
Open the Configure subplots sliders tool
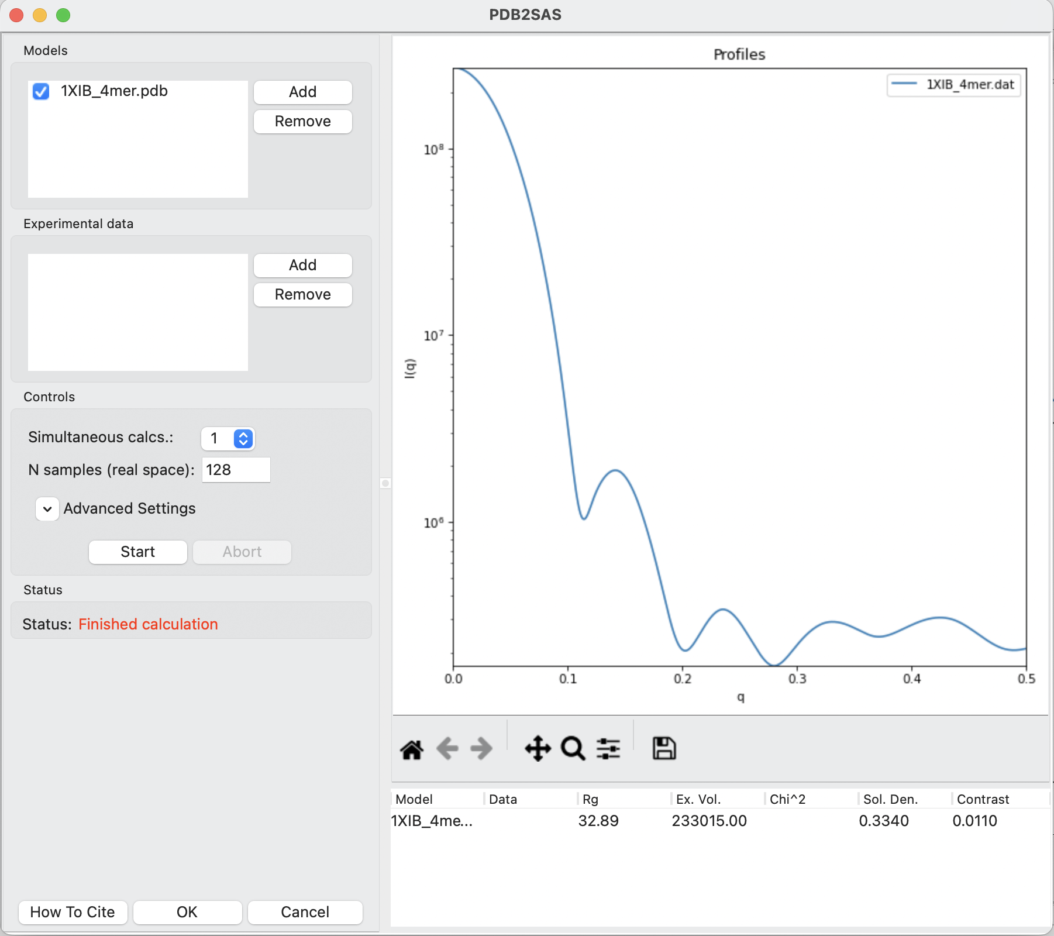tap(608, 748)
